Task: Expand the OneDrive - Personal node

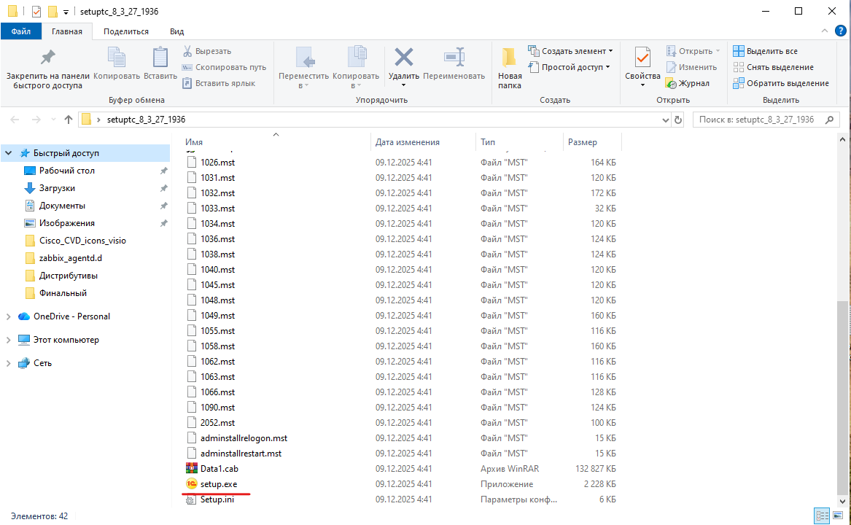Action: [x=8, y=316]
